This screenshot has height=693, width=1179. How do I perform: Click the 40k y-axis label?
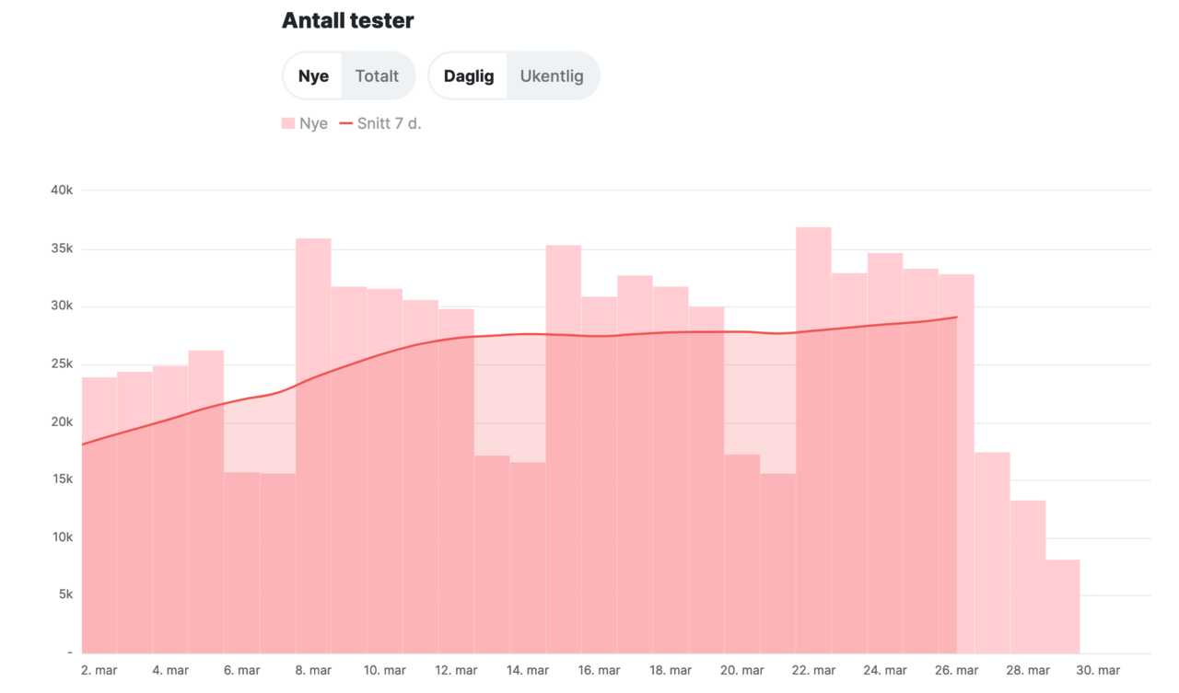tap(62, 191)
